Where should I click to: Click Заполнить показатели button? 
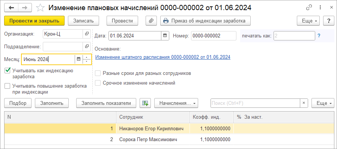click(x=106, y=103)
